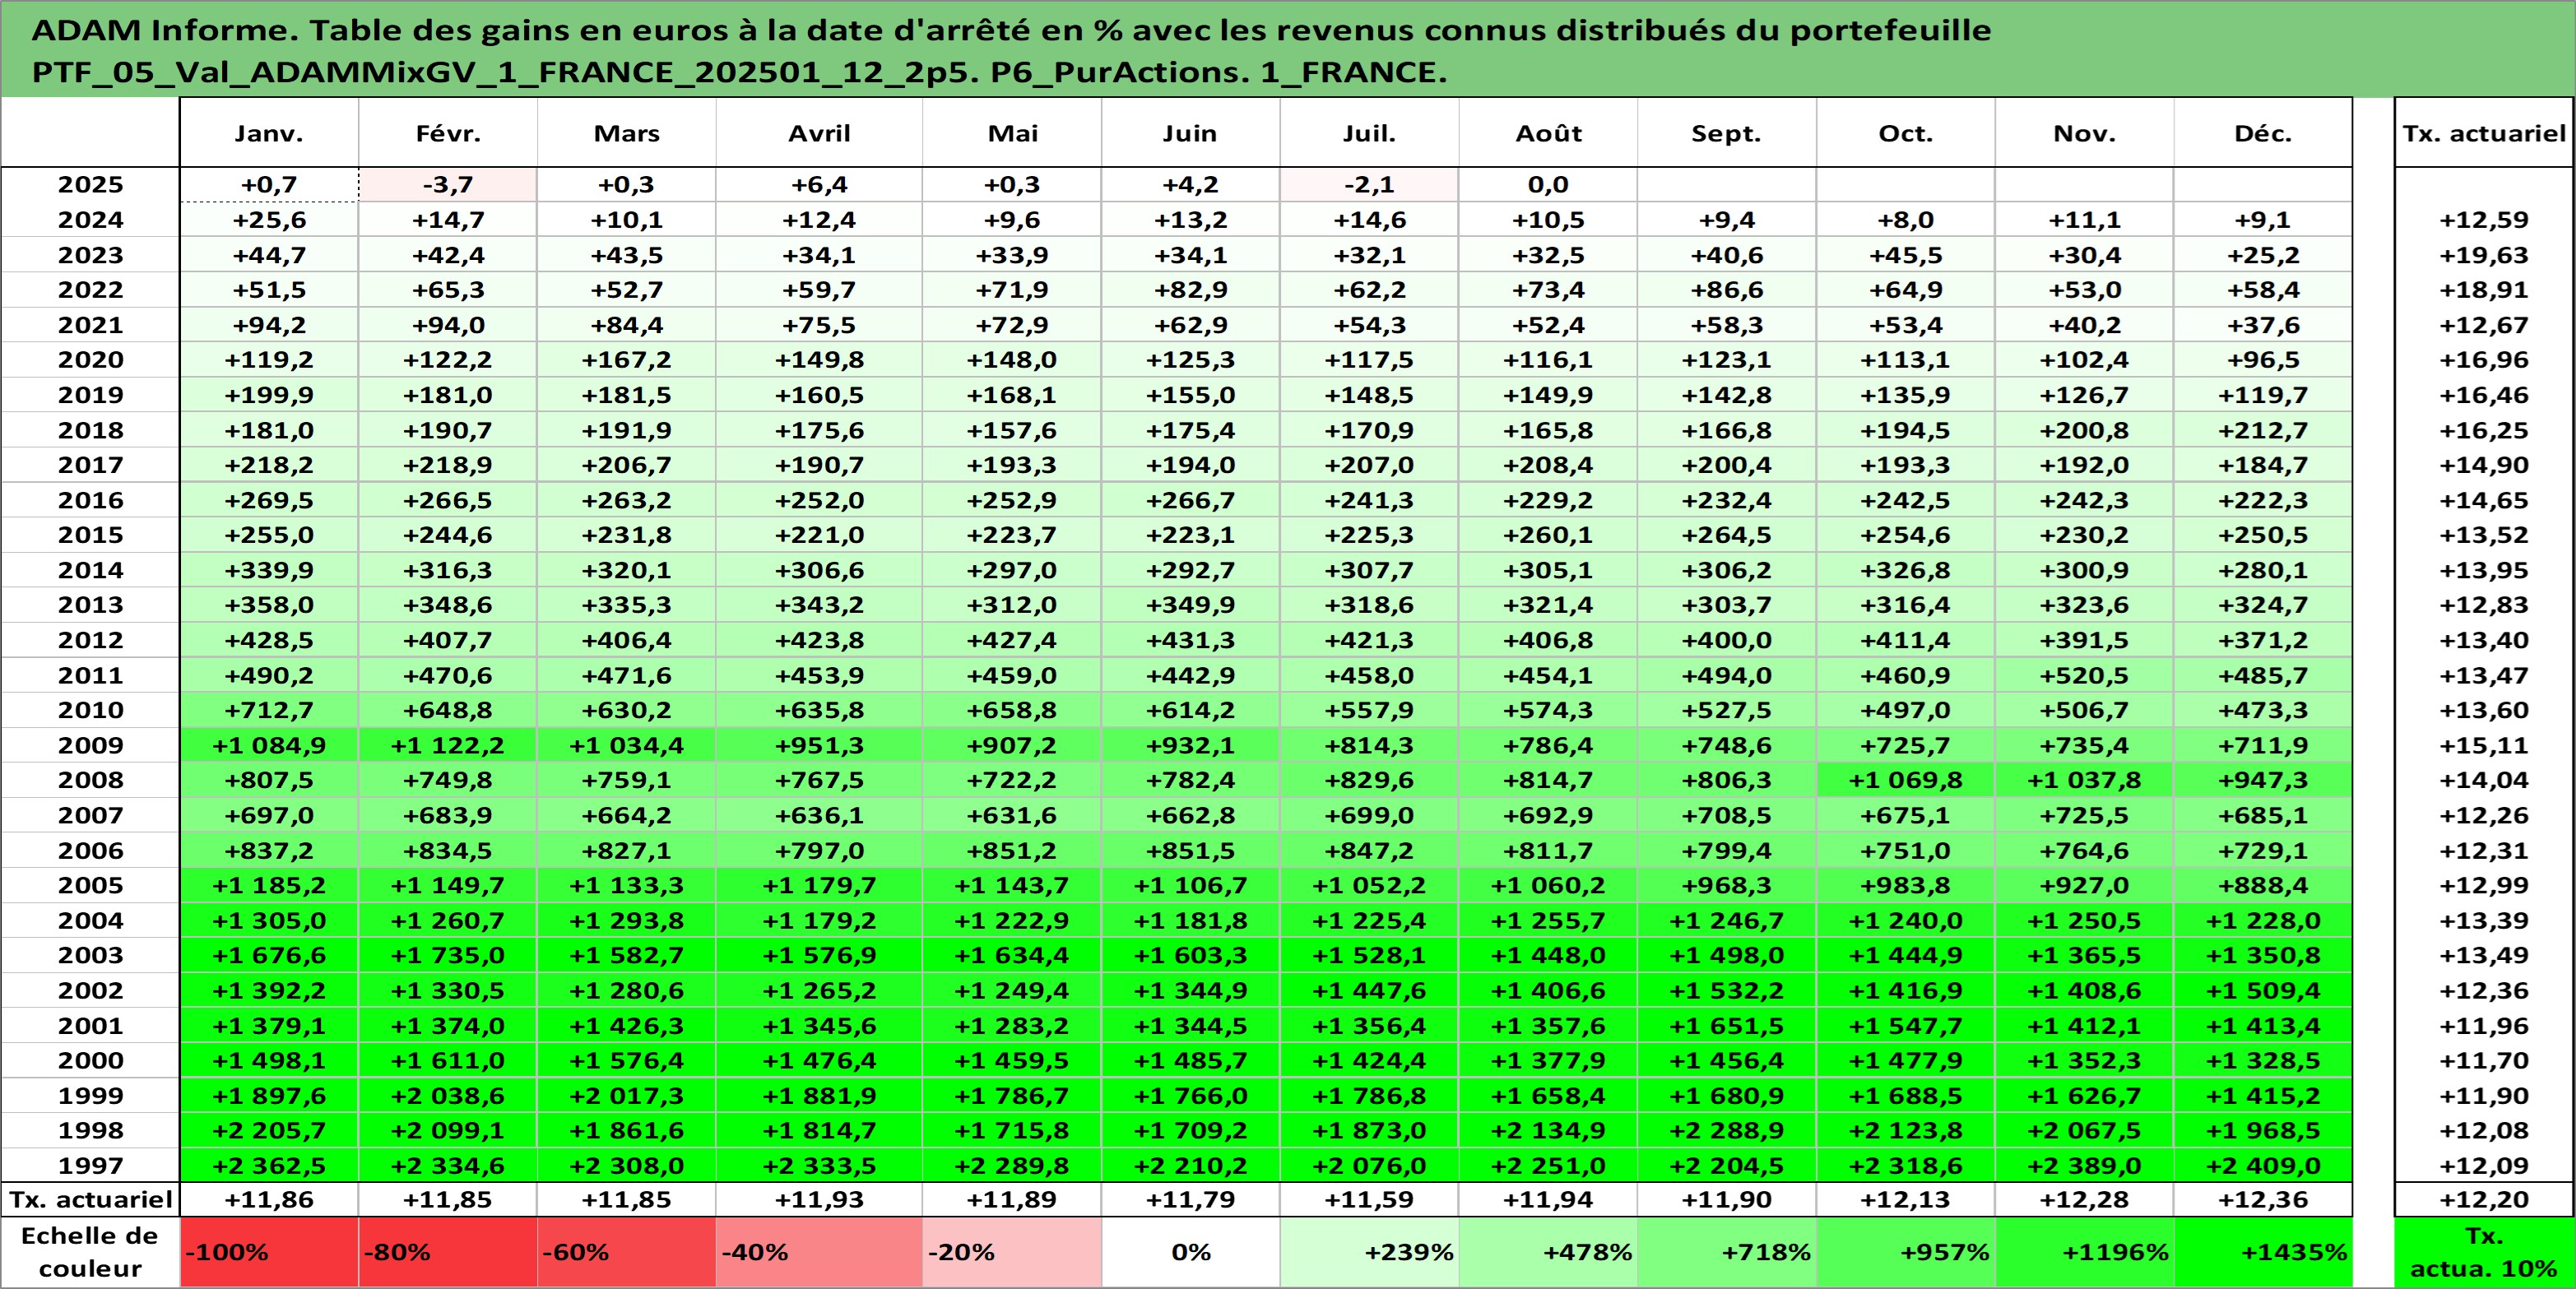Image resolution: width=2576 pixels, height=1289 pixels.
Task: Click the +212,7 cell in the 2018 row
Action: [x=2263, y=430]
